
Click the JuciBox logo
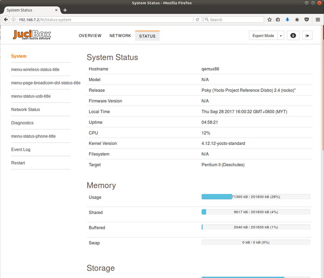point(32,35)
